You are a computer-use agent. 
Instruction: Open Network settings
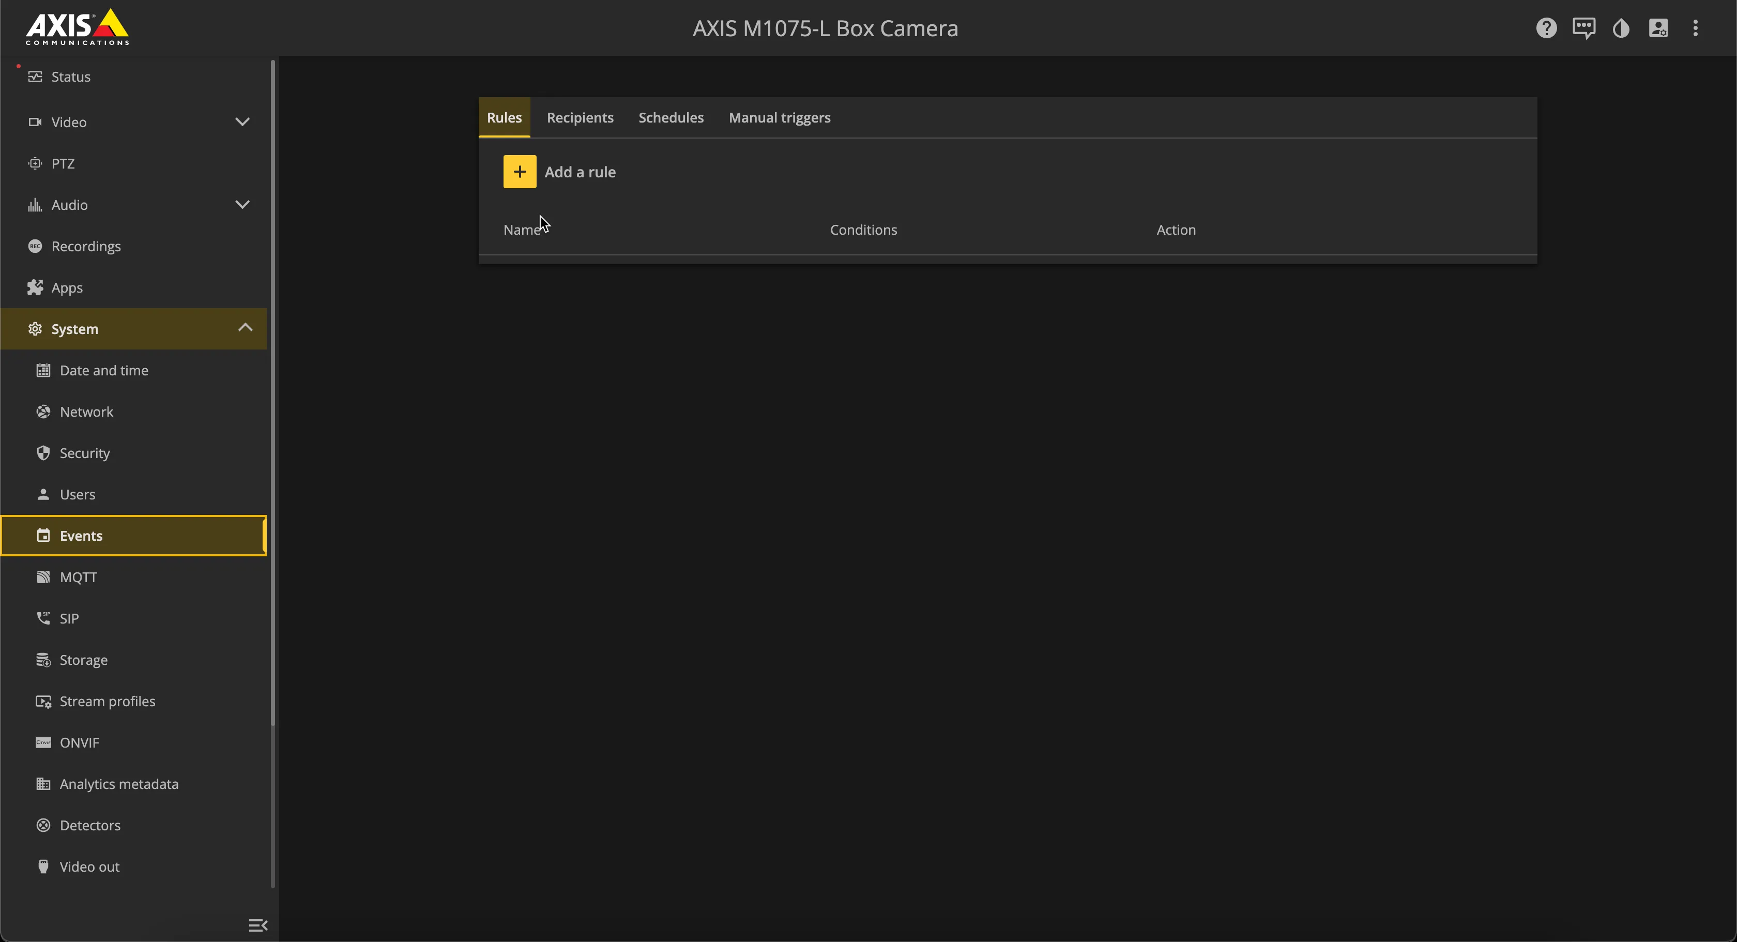[x=133, y=412]
